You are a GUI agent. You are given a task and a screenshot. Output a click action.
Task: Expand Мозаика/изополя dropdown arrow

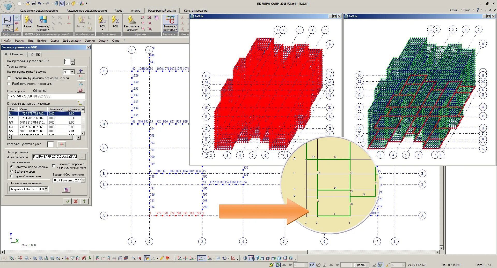49,30
